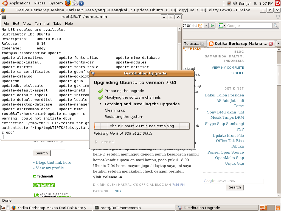Click the Ubuntu logo in Applications menu

coord(5,3)
